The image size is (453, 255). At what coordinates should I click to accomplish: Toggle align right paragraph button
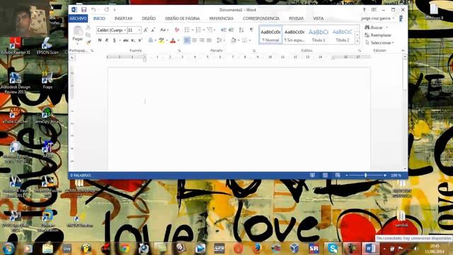tap(202, 40)
